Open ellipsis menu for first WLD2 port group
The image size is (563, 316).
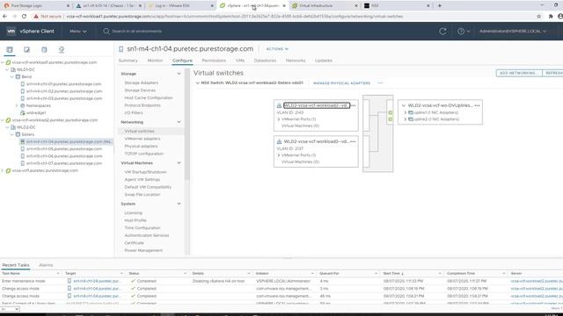(x=353, y=105)
